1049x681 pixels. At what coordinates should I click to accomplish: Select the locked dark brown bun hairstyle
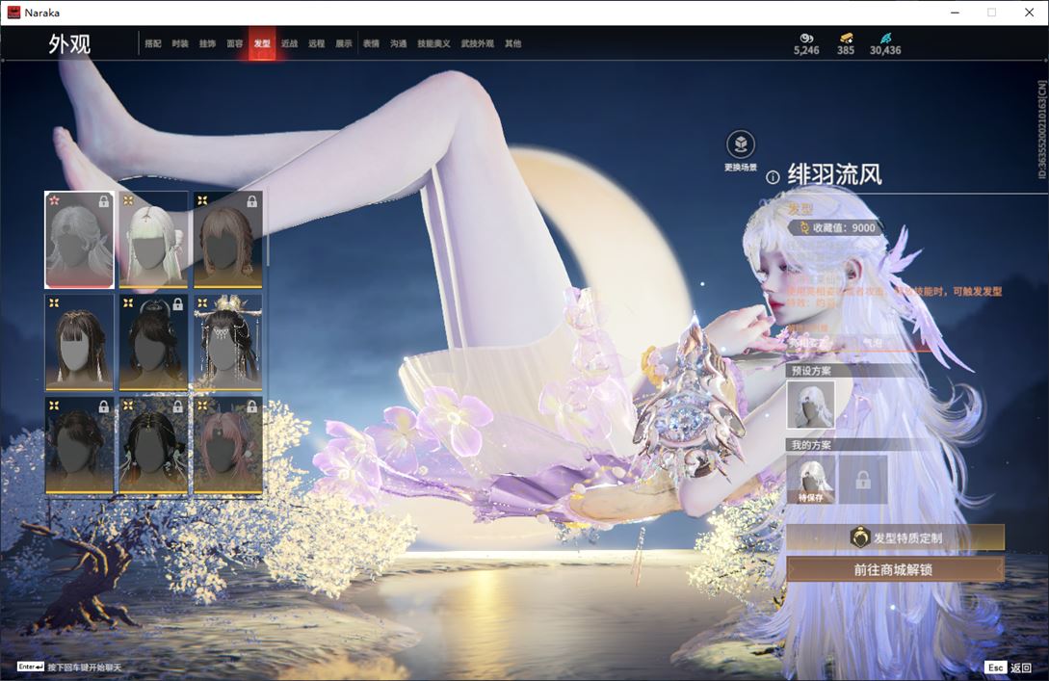coord(80,446)
